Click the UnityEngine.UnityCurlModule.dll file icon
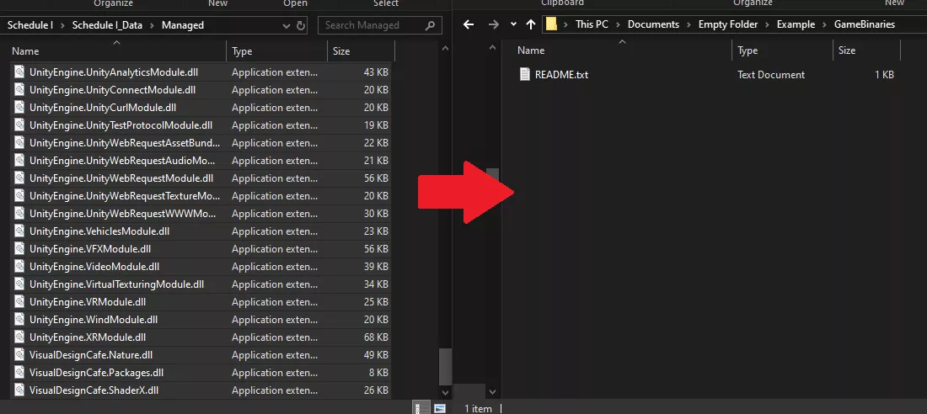The image size is (927, 414). coord(19,108)
